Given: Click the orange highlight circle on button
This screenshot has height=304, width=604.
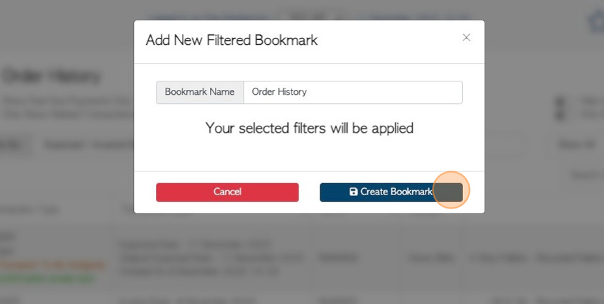Looking at the screenshot, I should 451,190.
